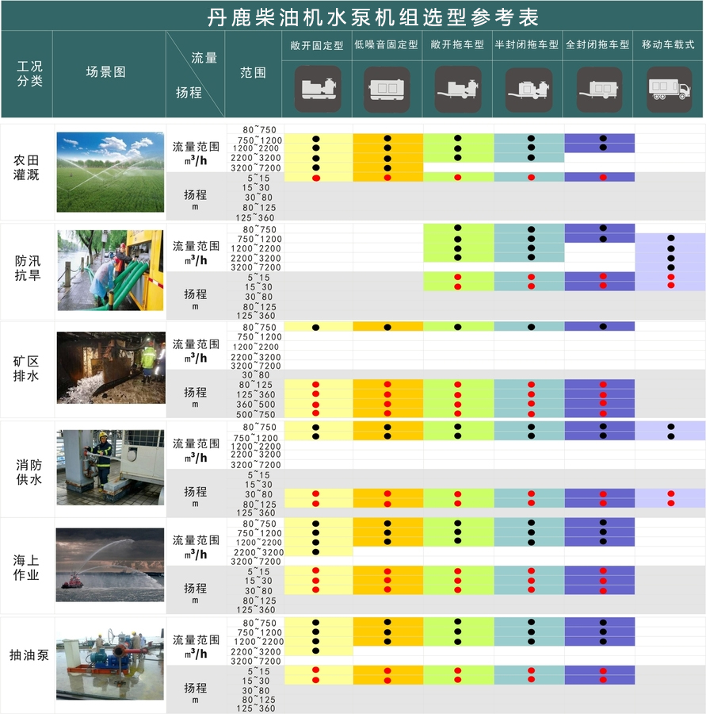706x714 pixels.
Task: Select the 敞开固定型 column label
Action: pos(317,45)
